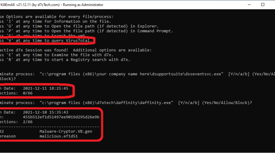Click the 'Options are available for every file/process' line
The width and height of the screenshot is (275, 153).
(57, 17)
